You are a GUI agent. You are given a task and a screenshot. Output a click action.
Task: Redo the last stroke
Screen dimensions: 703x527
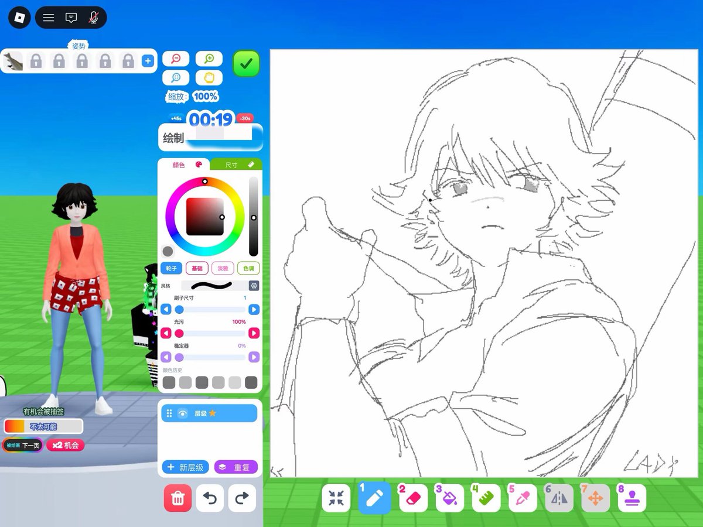click(x=242, y=498)
